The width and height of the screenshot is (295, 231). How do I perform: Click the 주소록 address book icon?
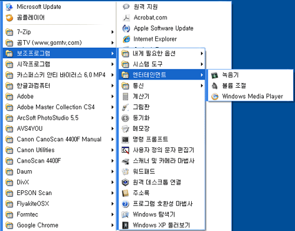[125, 193]
